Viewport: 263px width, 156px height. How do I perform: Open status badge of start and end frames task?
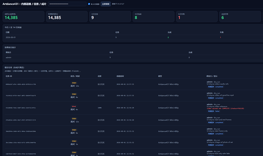pos(74,118)
